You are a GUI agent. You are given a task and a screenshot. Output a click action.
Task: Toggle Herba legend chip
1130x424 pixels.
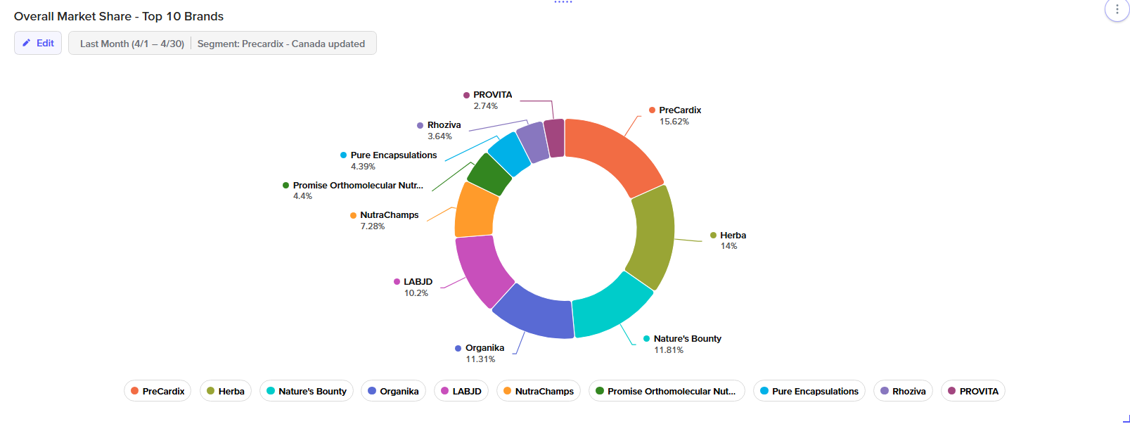(x=225, y=391)
